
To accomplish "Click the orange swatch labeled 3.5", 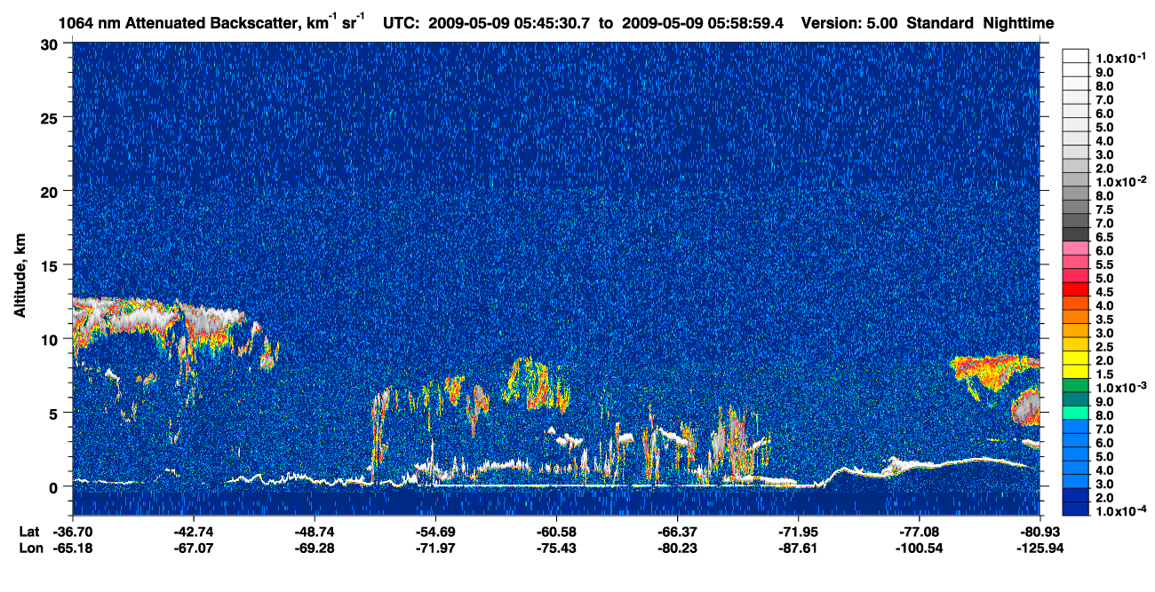I will [1075, 317].
